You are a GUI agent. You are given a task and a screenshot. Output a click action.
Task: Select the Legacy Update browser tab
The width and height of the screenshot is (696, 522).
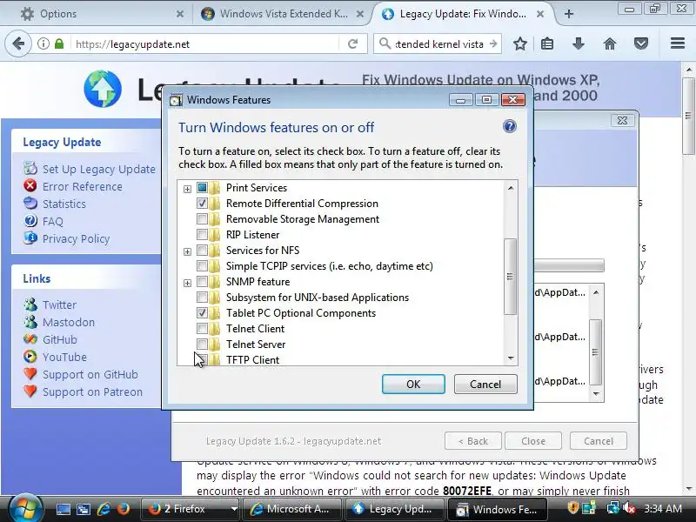click(x=463, y=14)
